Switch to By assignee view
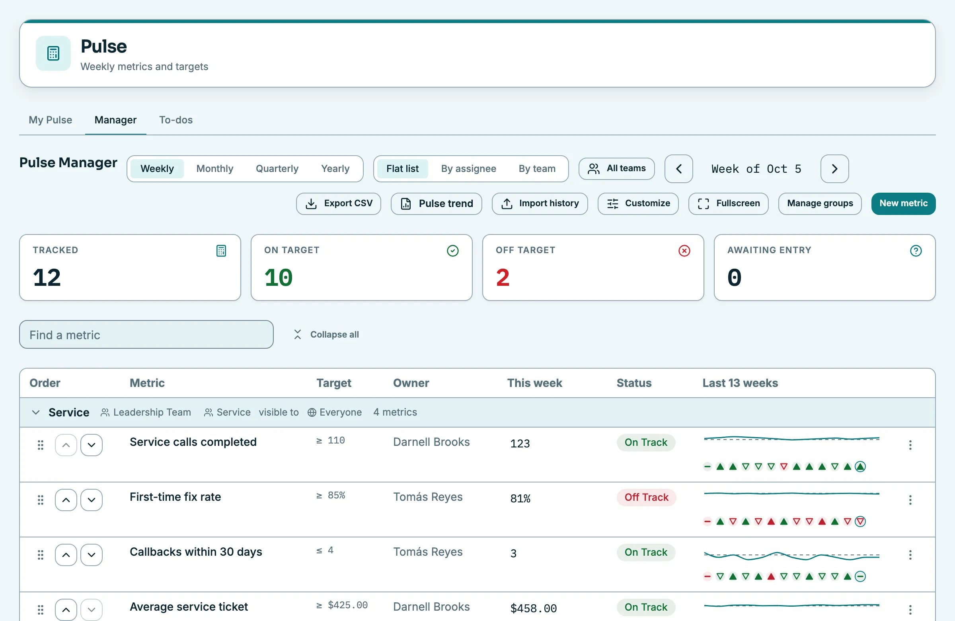955x621 pixels. pos(468,169)
